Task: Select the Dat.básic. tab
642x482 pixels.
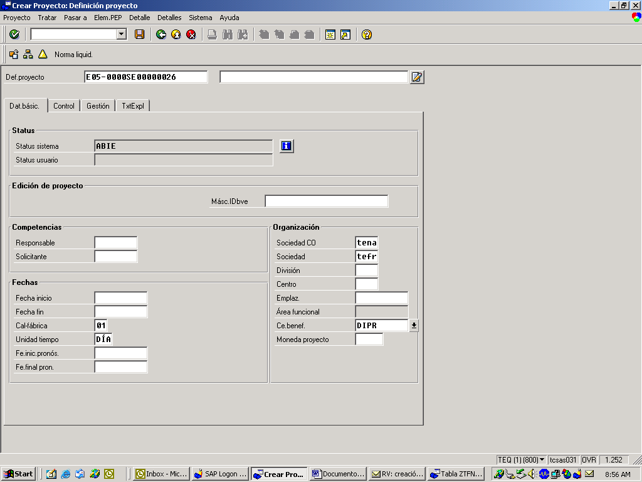Action: click(x=25, y=105)
